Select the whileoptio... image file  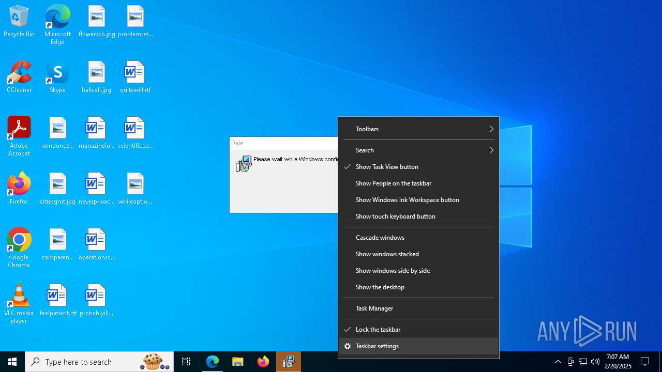136,189
